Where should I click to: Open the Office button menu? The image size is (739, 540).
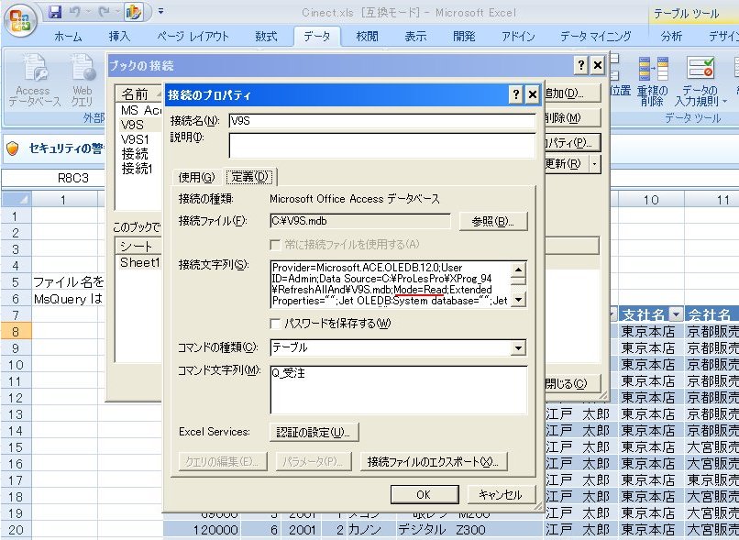click(x=20, y=20)
